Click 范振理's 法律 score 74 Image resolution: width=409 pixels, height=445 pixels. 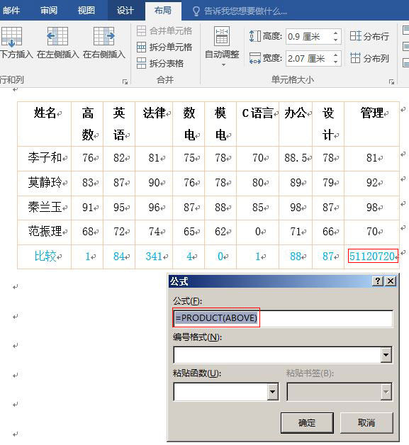point(154,232)
